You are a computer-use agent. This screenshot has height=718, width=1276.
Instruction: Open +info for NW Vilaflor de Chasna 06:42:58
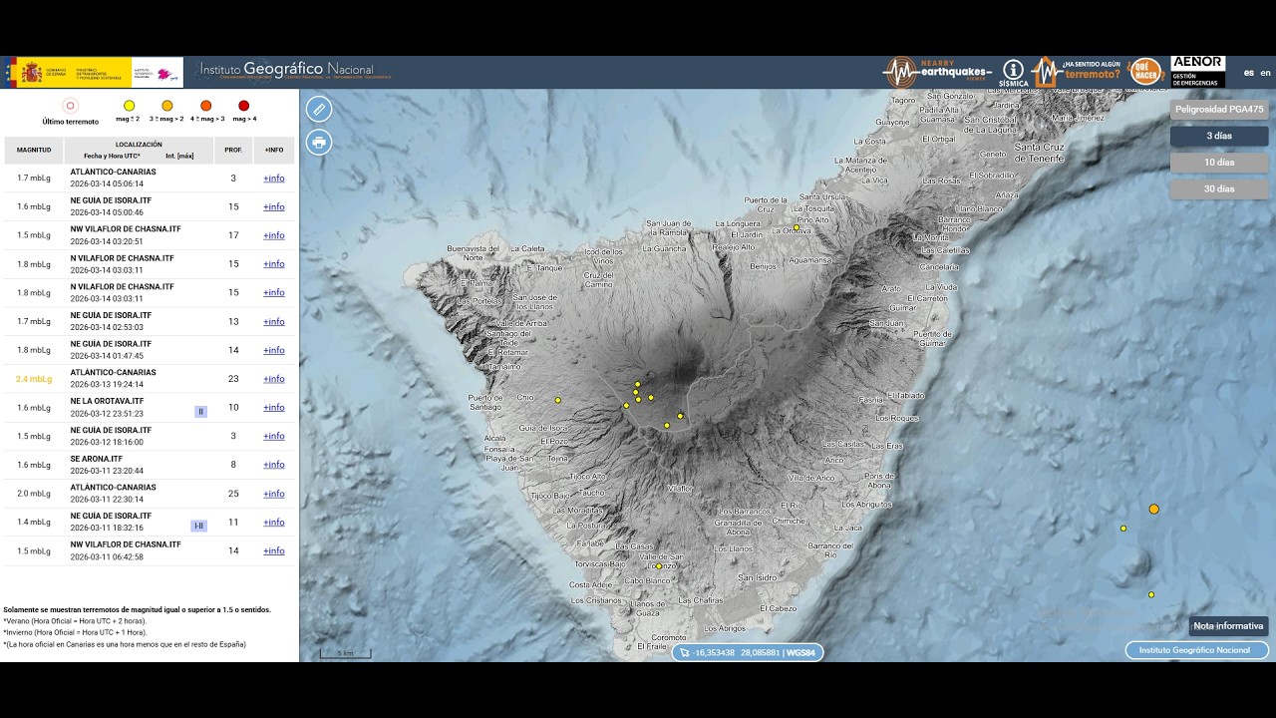click(274, 551)
